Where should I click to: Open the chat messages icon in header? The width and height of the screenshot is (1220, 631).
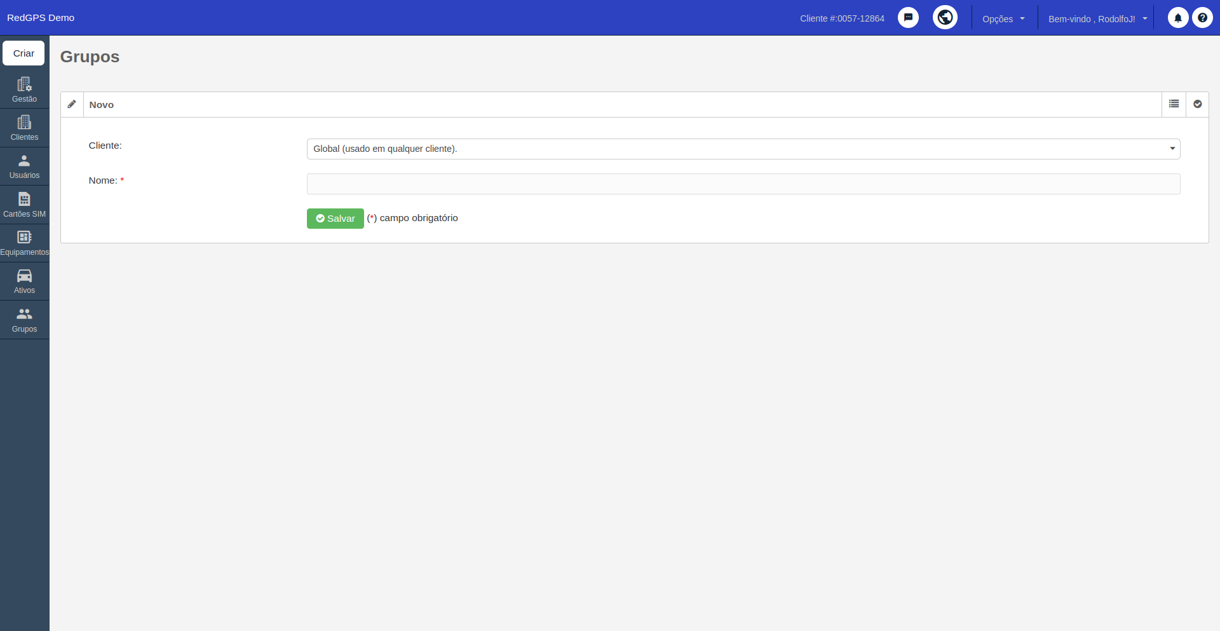[908, 17]
